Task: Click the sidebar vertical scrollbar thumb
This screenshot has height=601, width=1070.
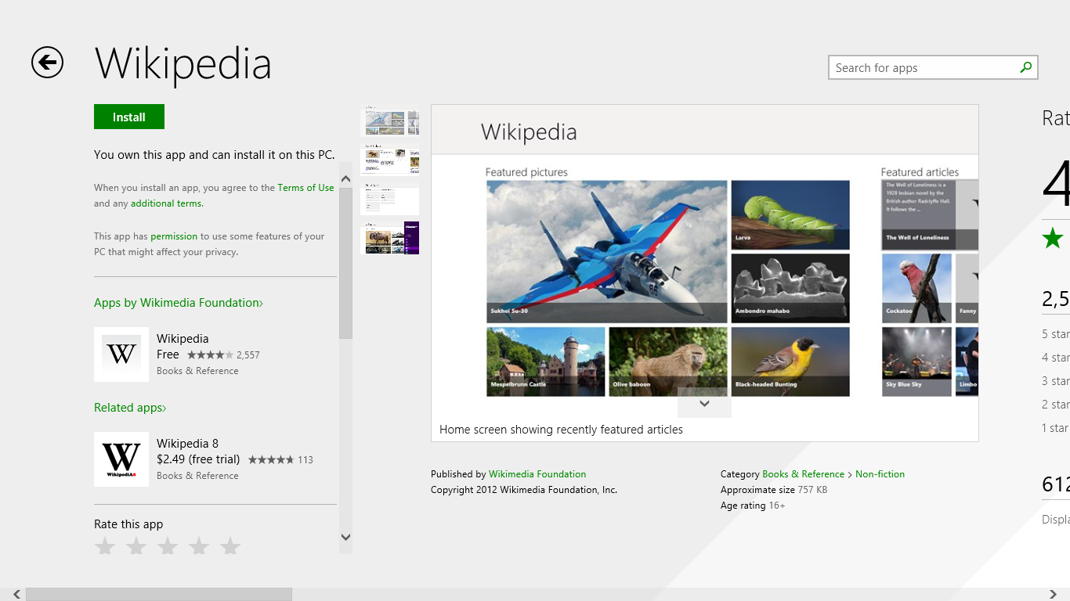Action: [345, 263]
